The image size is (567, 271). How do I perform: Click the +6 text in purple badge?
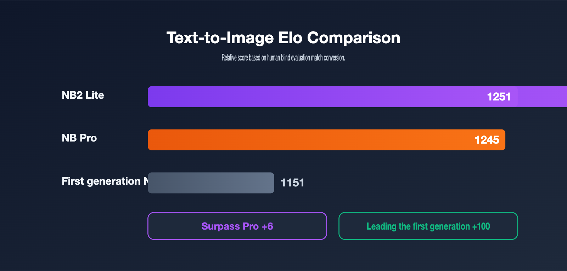pyautogui.click(x=267, y=226)
